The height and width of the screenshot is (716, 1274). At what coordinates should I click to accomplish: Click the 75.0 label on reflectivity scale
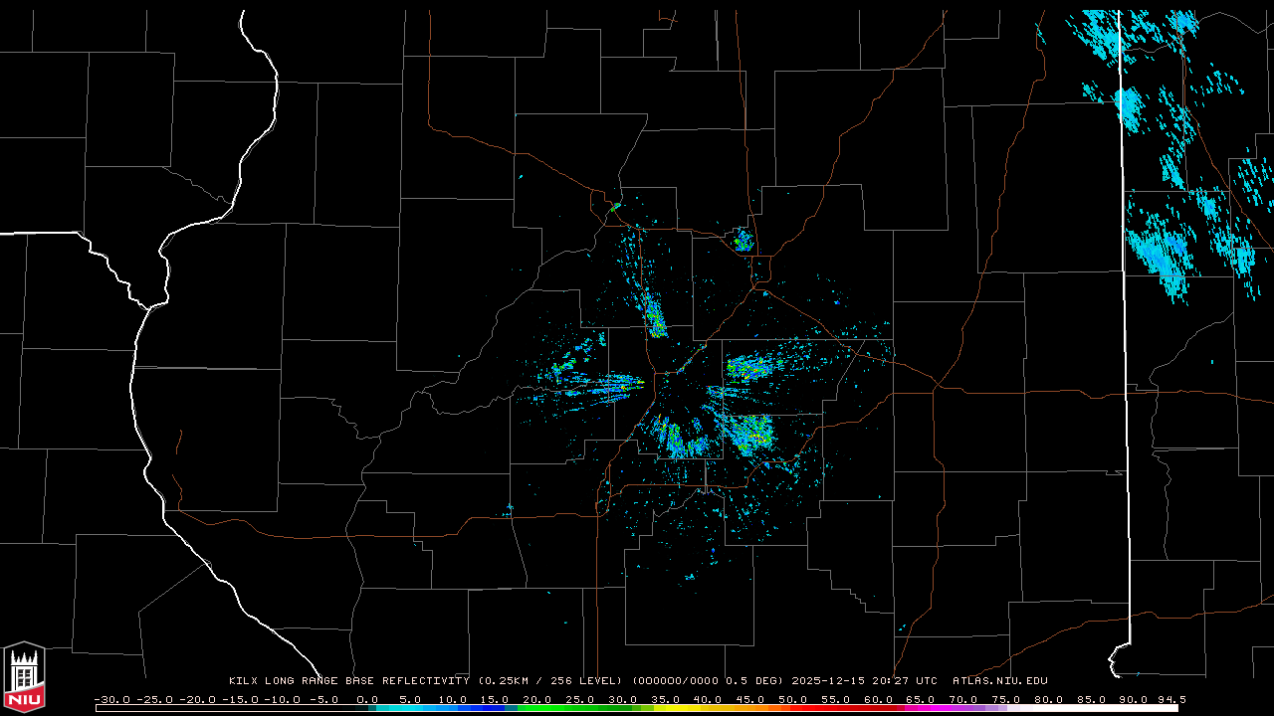pyautogui.click(x=1005, y=699)
